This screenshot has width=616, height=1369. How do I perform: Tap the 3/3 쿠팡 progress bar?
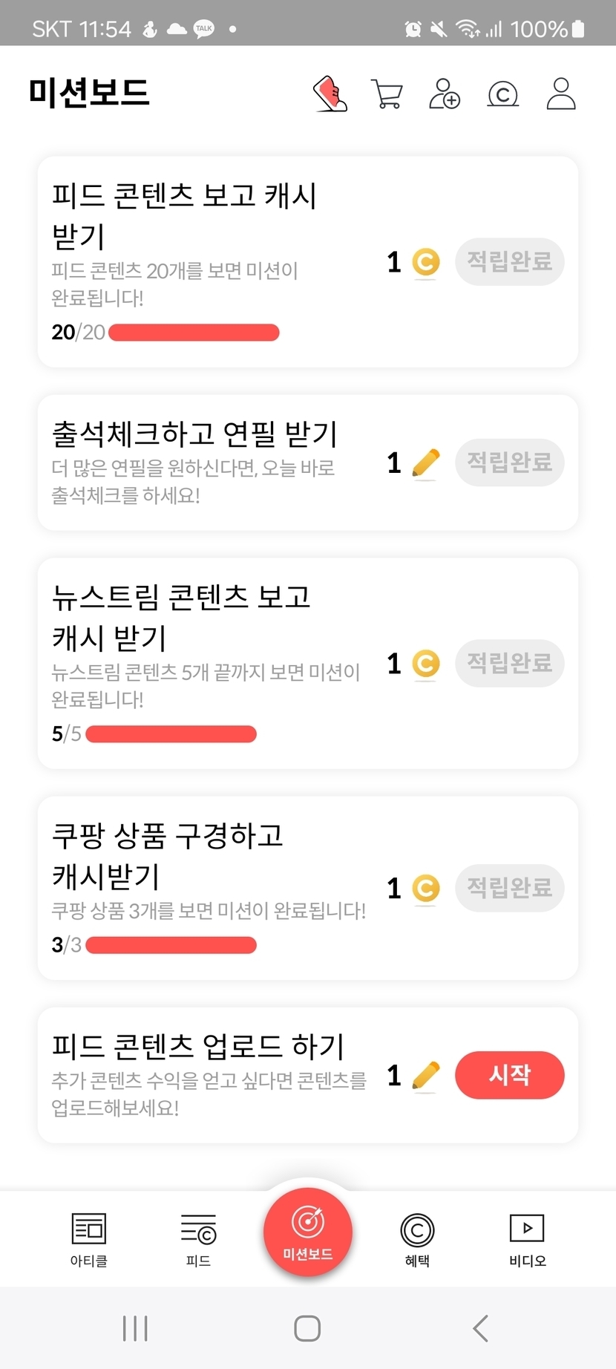pos(171,945)
